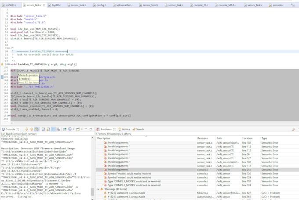Show hidden editor tabs overflow list
299x200 pixels.
pos(293,5)
